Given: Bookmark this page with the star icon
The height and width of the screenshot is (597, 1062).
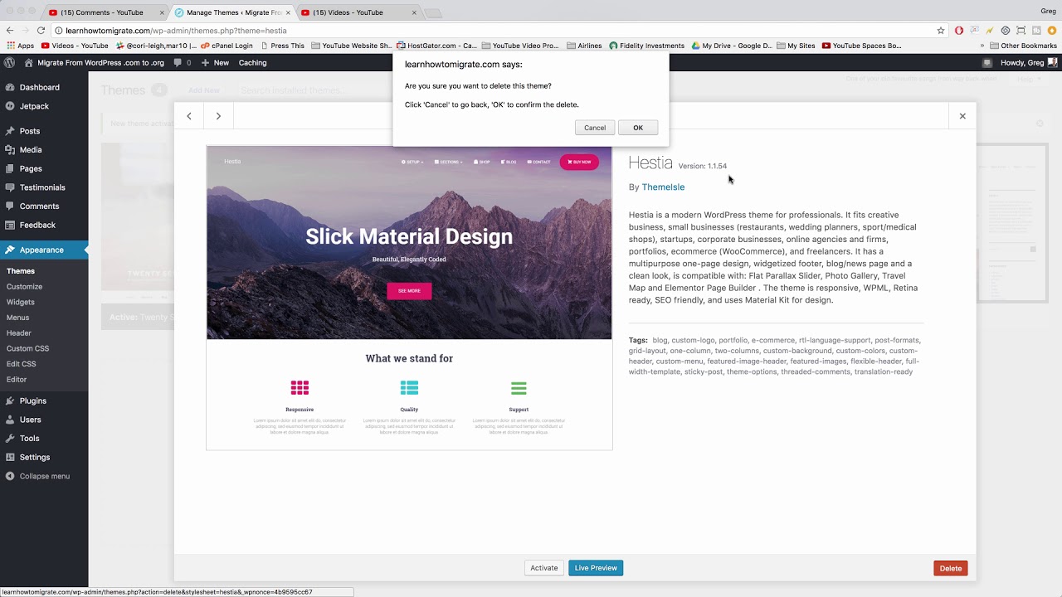Looking at the screenshot, I should tap(941, 31).
